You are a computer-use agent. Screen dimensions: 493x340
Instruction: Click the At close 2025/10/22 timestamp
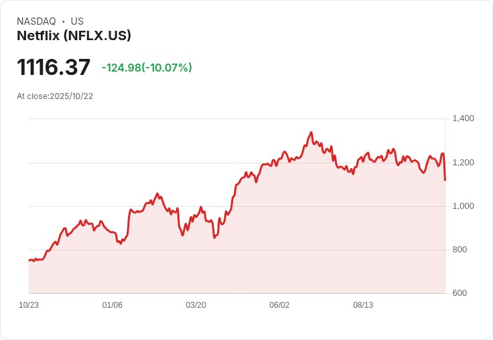[55, 96]
